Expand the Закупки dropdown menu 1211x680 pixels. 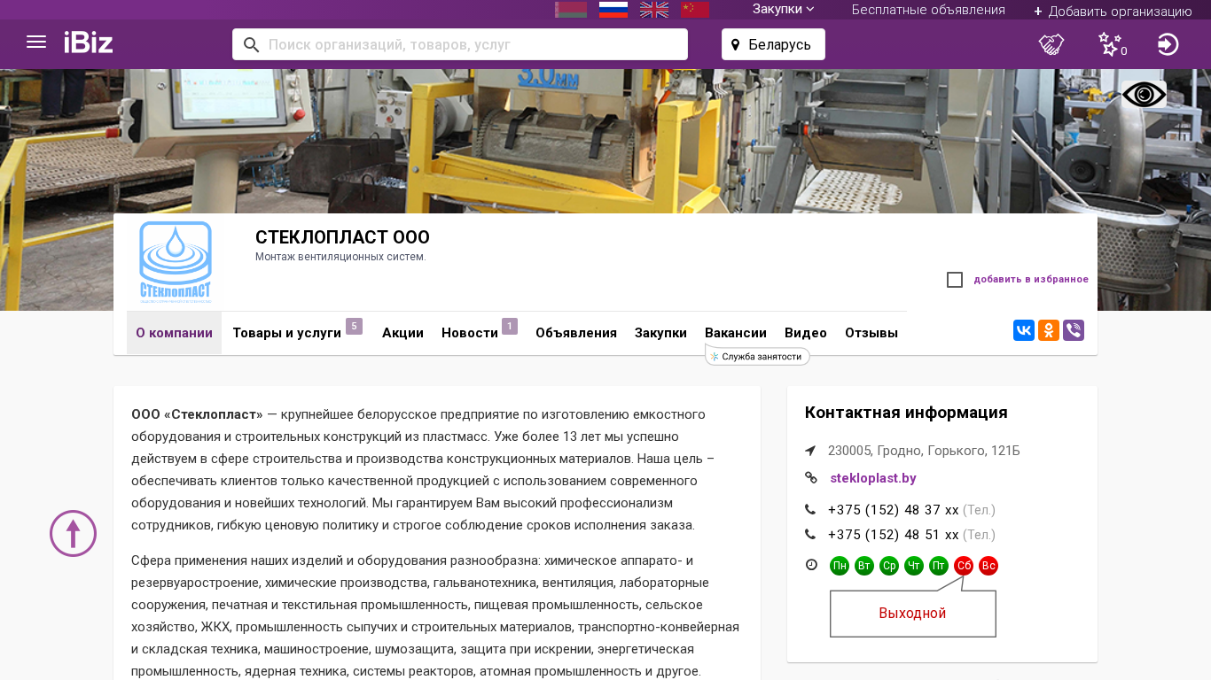point(784,10)
